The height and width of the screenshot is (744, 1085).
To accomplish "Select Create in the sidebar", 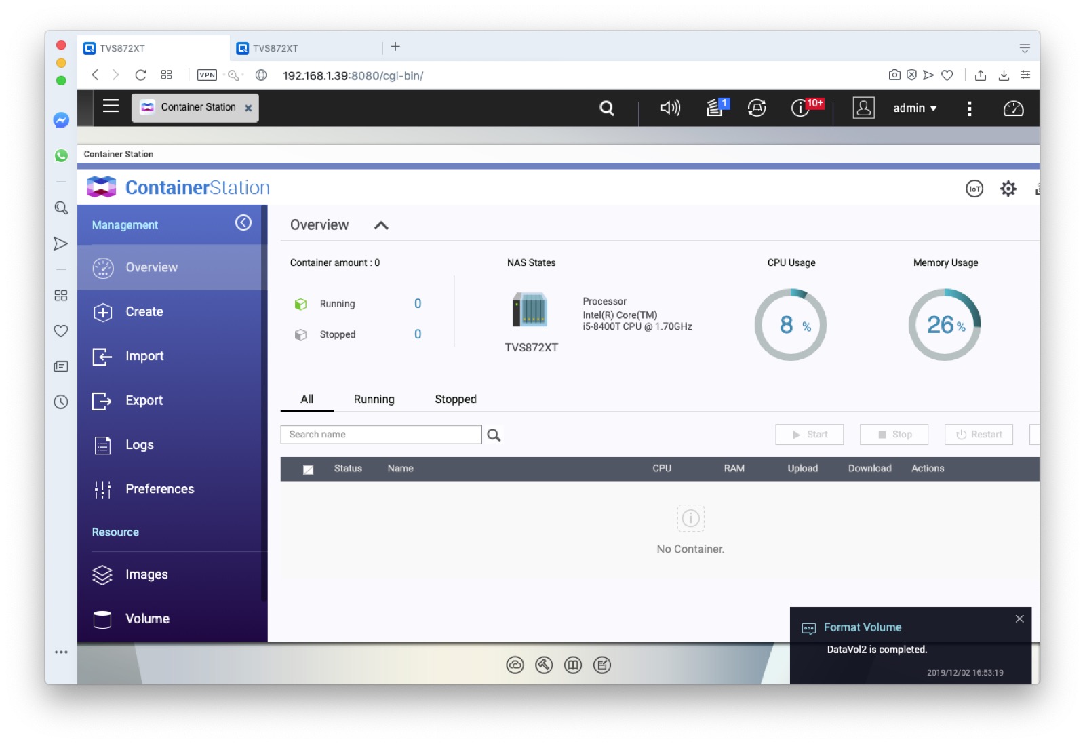I will tap(144, 312).
